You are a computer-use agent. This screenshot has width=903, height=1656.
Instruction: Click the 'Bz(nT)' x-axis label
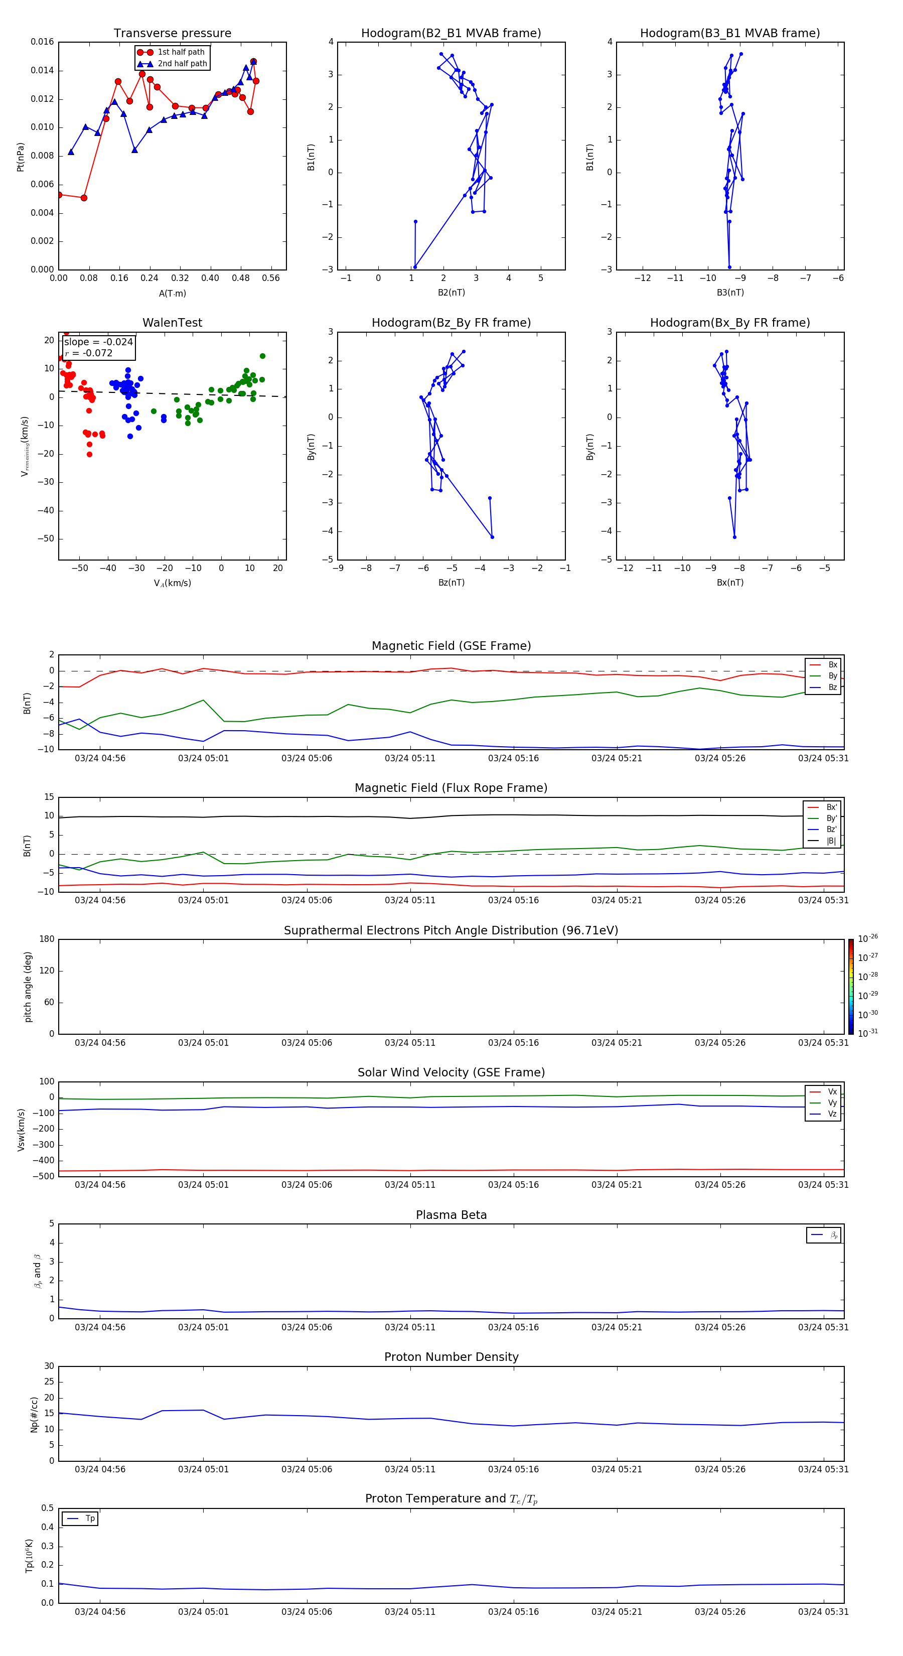451,583
